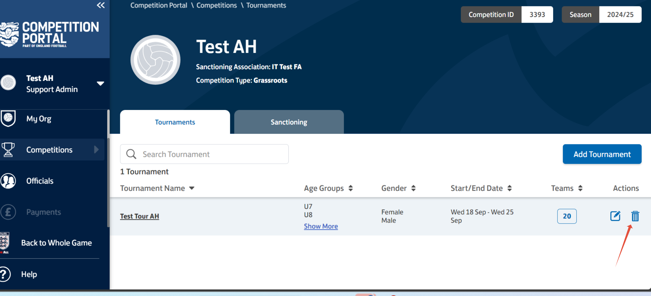Open the Test Tour AH tournament link
The image size is (651, 296).
pyautogui.click(x=140, y=216)
